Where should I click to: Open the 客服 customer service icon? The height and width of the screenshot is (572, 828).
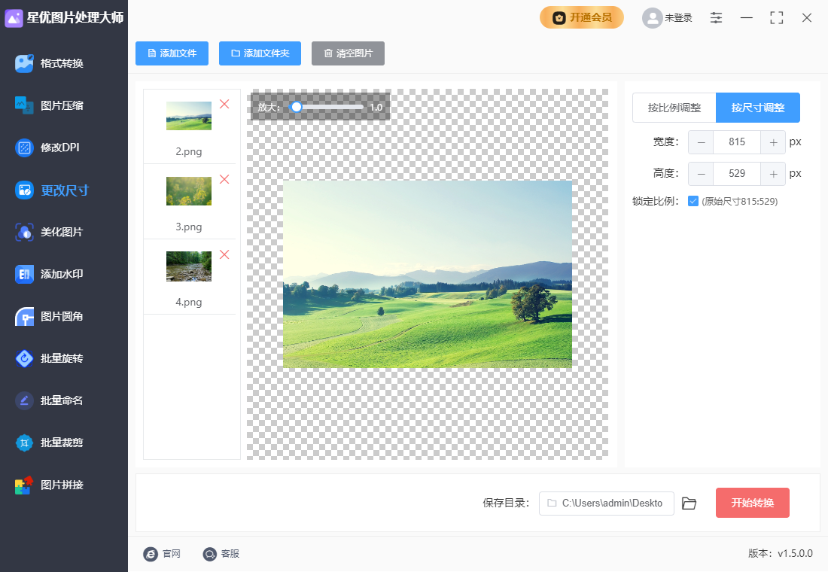tap(210, 554)
